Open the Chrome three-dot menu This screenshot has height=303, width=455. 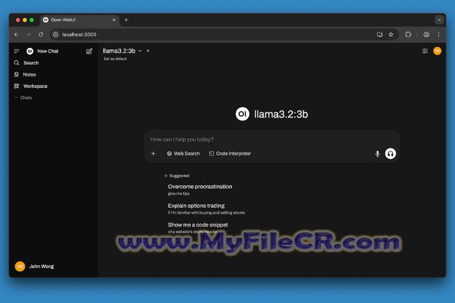click(439, 35)
